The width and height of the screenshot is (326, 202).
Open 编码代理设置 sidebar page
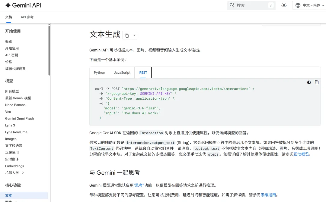[x=15, y=69]
